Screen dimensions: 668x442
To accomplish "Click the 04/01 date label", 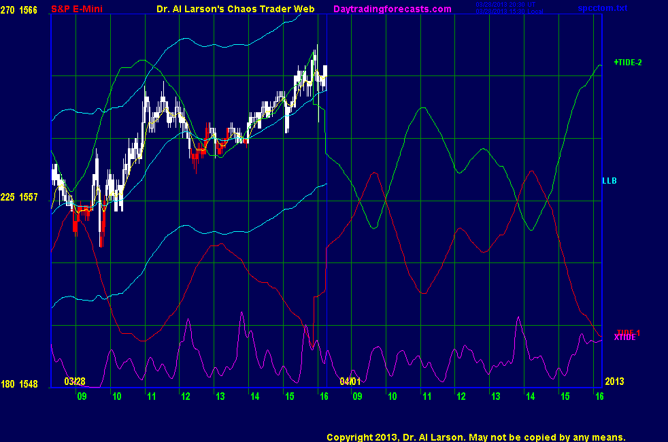I will coord(350,381).
